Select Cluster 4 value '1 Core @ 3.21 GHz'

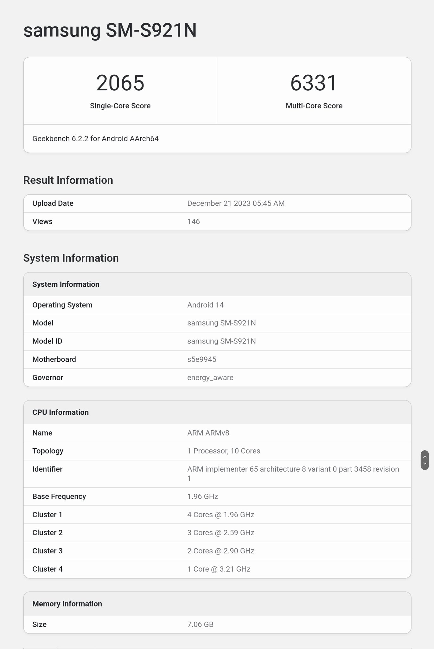[x=219, y=569]
